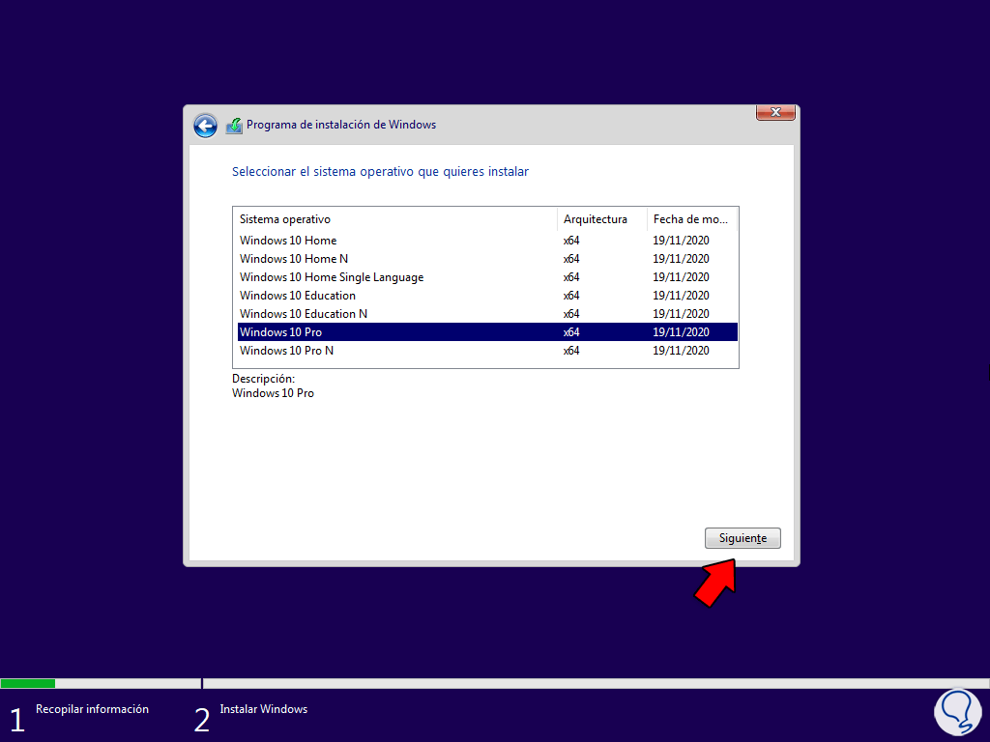The height and width of the screenshot is (742, 990).
Task: Select Windows 10 Home N row
Action: click(x=487, y=259)
